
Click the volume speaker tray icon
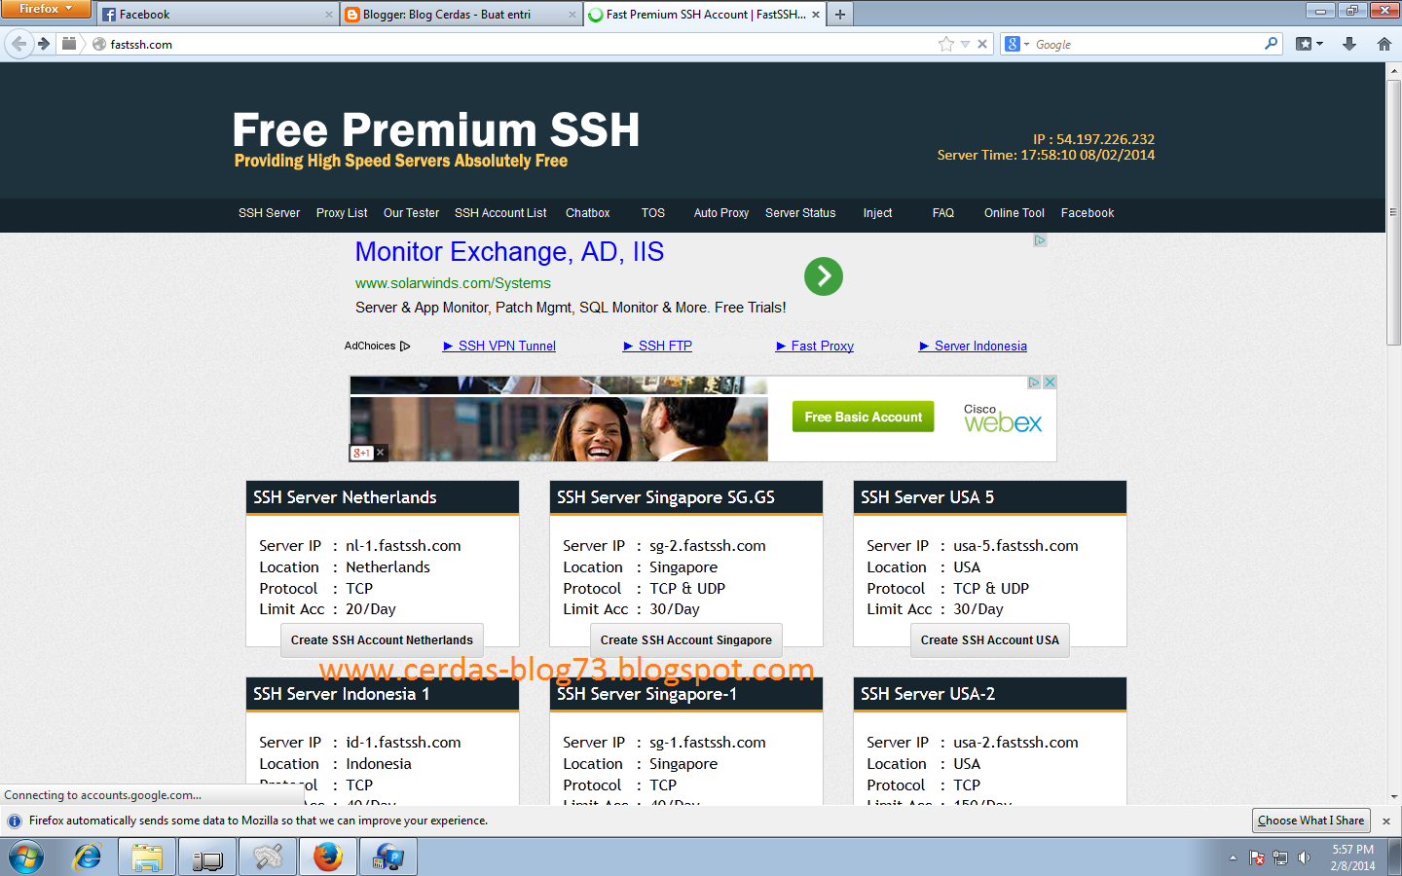point(1305,858)
